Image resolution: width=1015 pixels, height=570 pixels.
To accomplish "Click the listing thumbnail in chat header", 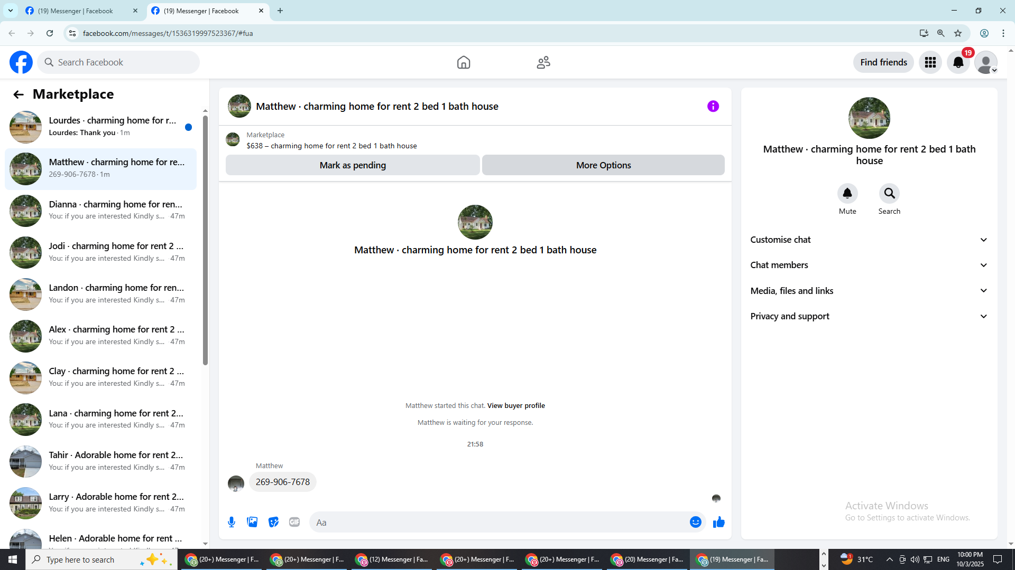I will pyautogui.click(x=239, y=106).
